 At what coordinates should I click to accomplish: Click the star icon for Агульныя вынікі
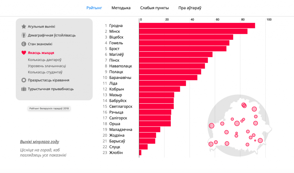24,26
